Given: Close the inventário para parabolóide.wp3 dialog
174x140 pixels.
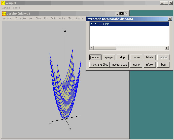Looking at the screenshot, I should point(170,19).
